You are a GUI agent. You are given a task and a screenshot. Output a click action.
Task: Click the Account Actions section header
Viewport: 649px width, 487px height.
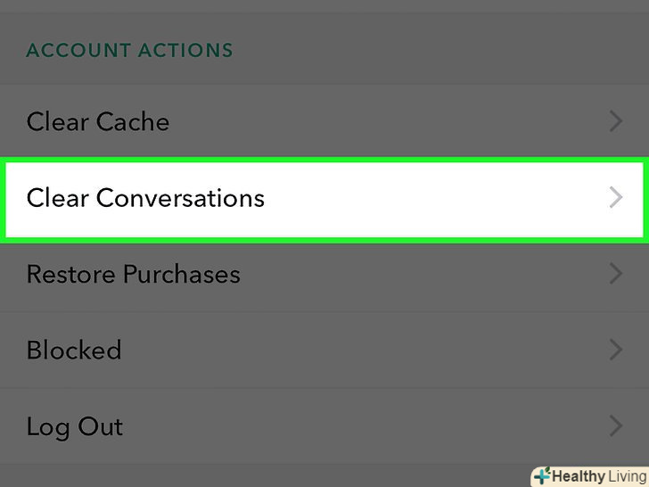point(129,50)
